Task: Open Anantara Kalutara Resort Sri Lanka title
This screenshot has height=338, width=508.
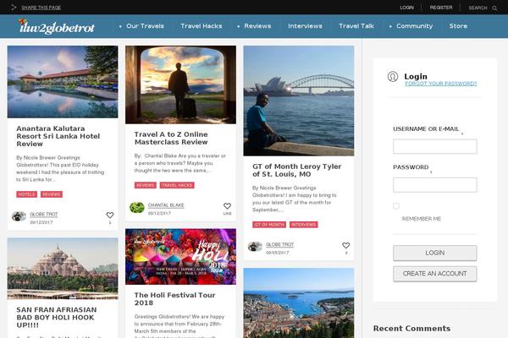Action: click(x=58, y=136)
